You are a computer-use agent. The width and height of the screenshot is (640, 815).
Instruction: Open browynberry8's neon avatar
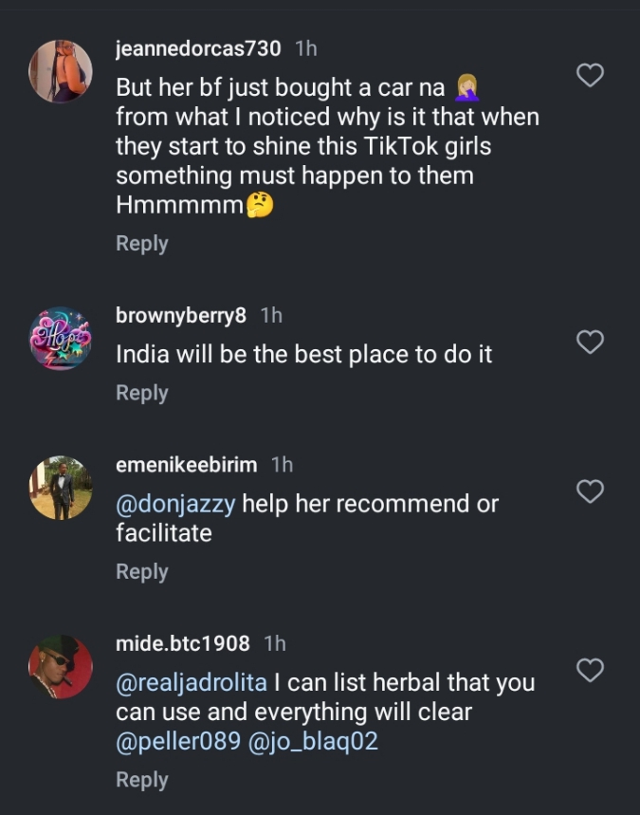click(61, 338)
